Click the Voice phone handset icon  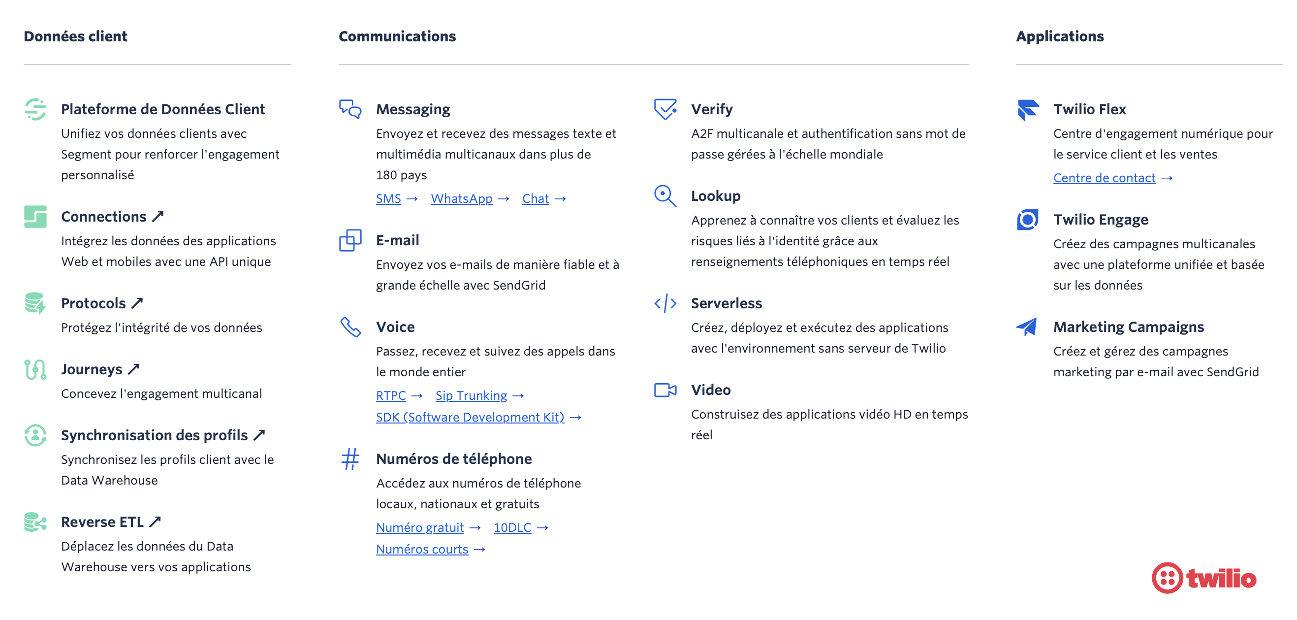[350, 327]
